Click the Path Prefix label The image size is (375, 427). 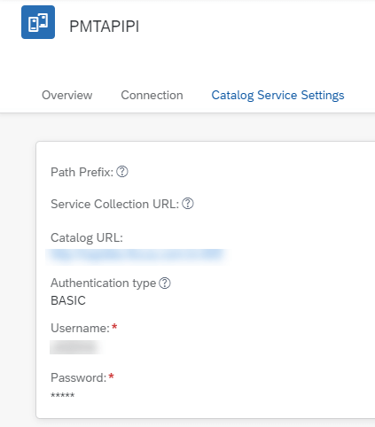[82, 172]
